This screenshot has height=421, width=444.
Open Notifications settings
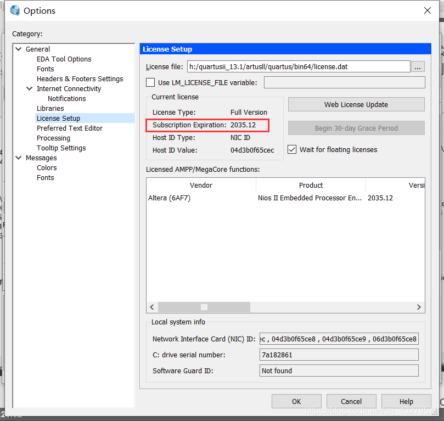[x=67, y=99]
